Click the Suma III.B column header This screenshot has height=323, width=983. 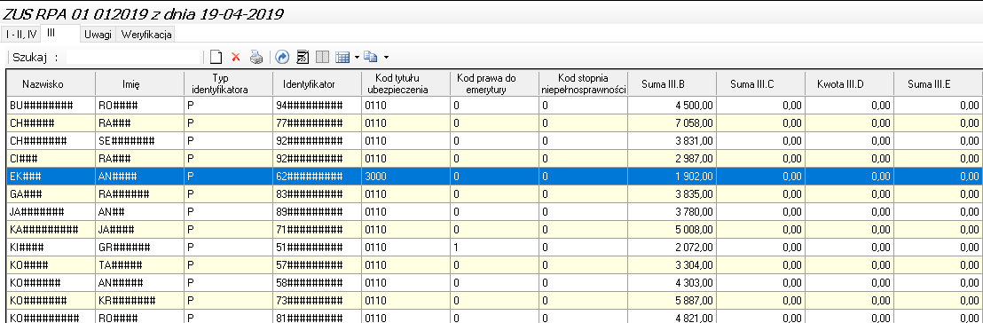672,84
